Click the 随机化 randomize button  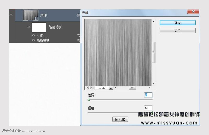coord(120,119)
